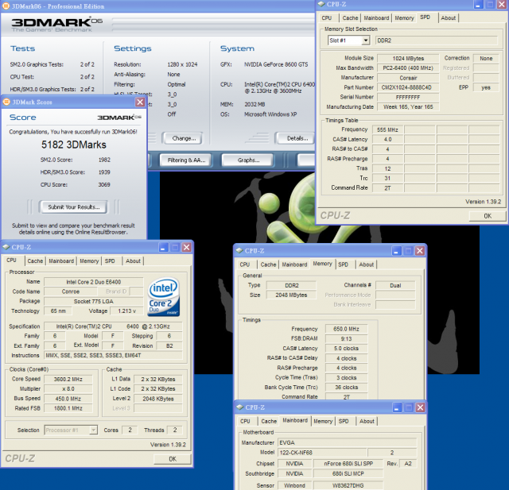
Task: Click OK in the CPU-Z SPD window
Action: point(488,216)
